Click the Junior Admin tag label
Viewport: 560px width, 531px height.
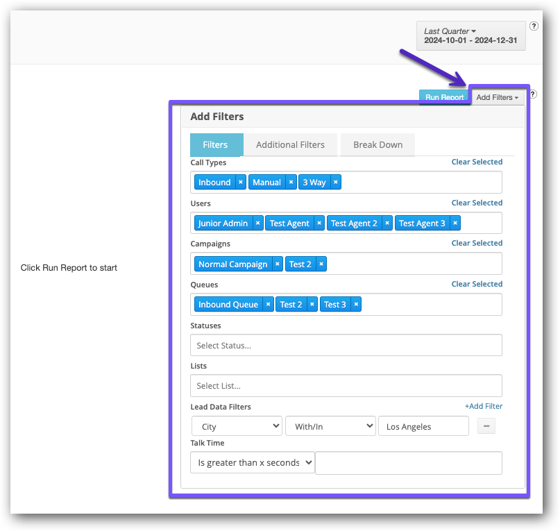pyautogui.click(x=223, y=223)
